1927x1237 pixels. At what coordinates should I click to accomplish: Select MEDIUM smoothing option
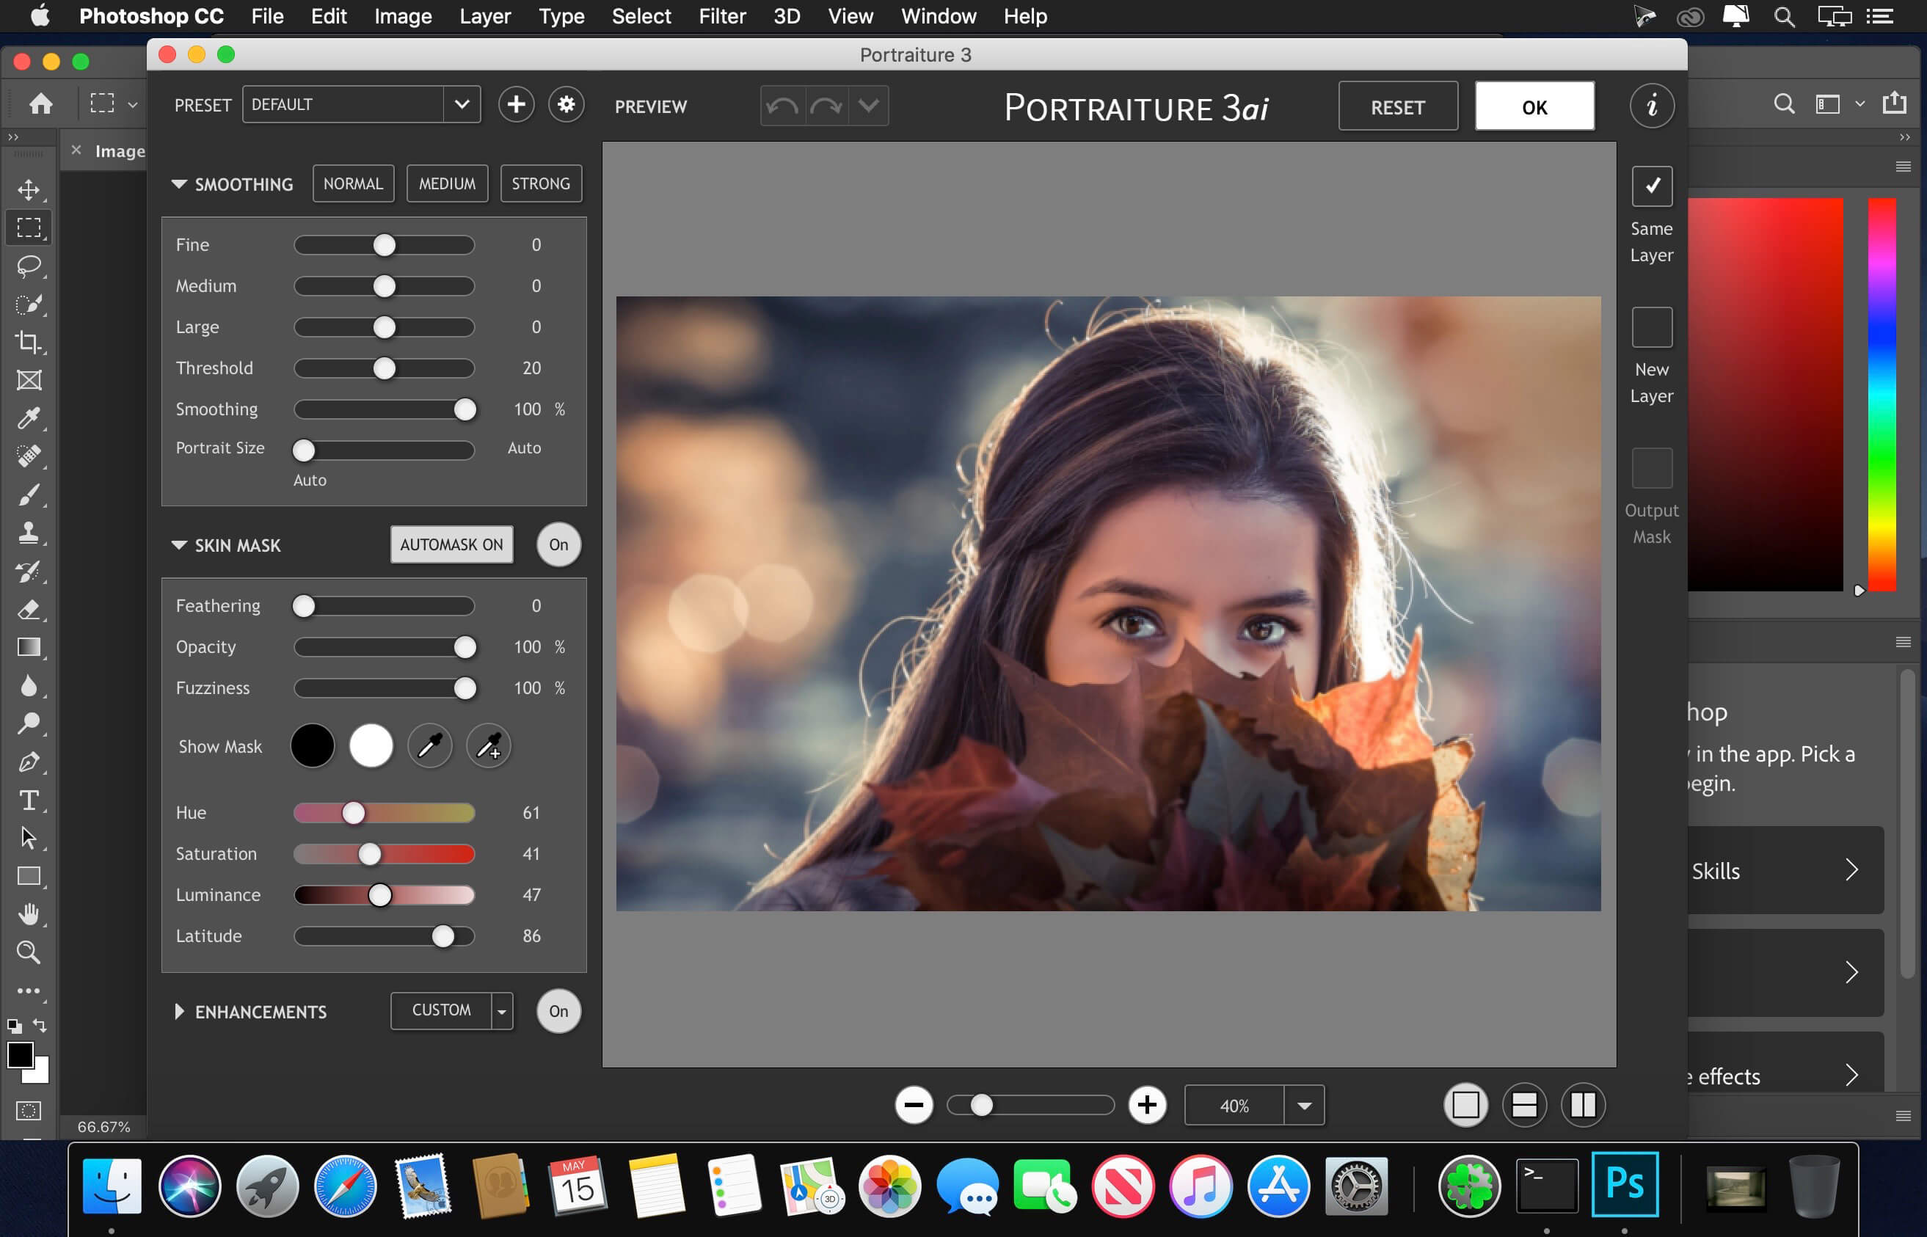pos(447,183)
